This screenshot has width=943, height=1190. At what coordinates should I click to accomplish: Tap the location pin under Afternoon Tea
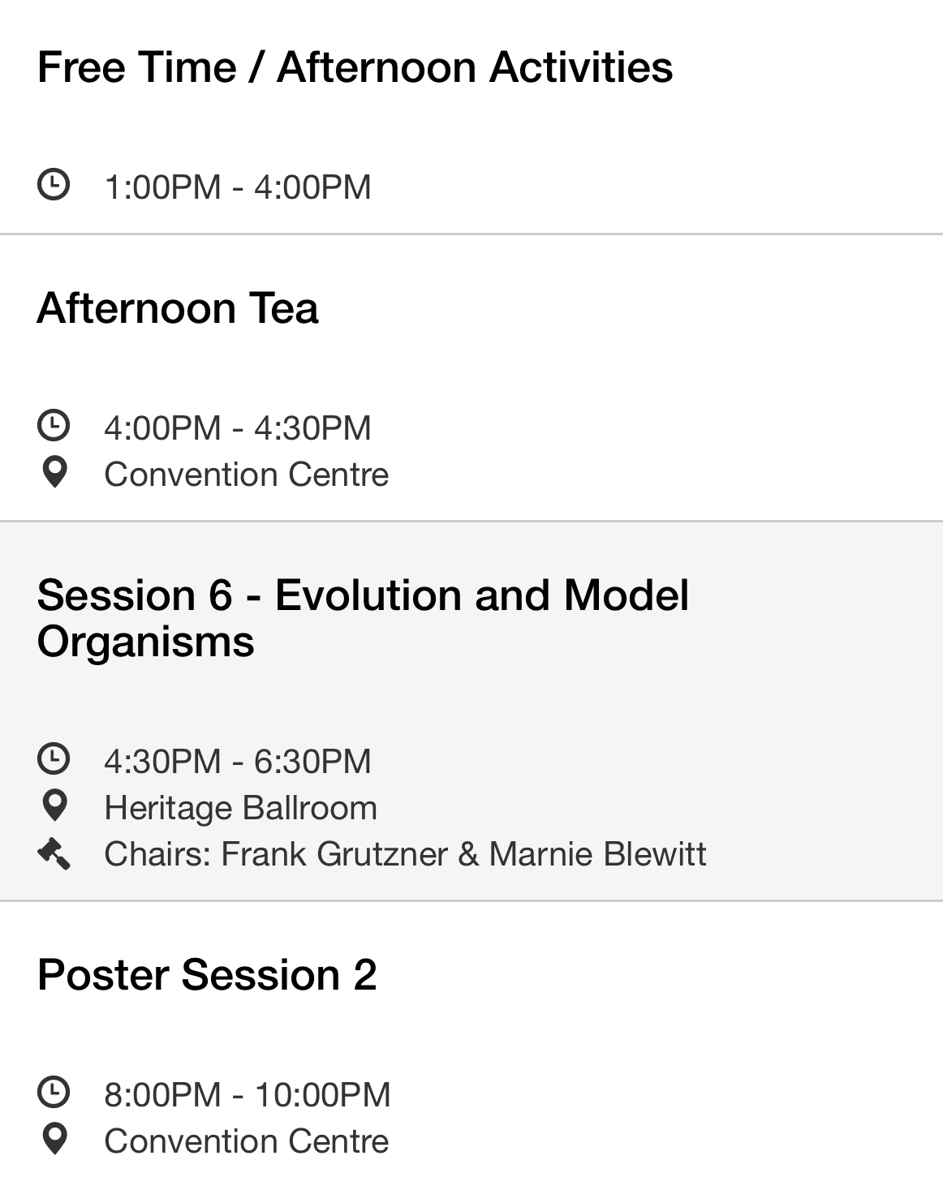(54, 473)
